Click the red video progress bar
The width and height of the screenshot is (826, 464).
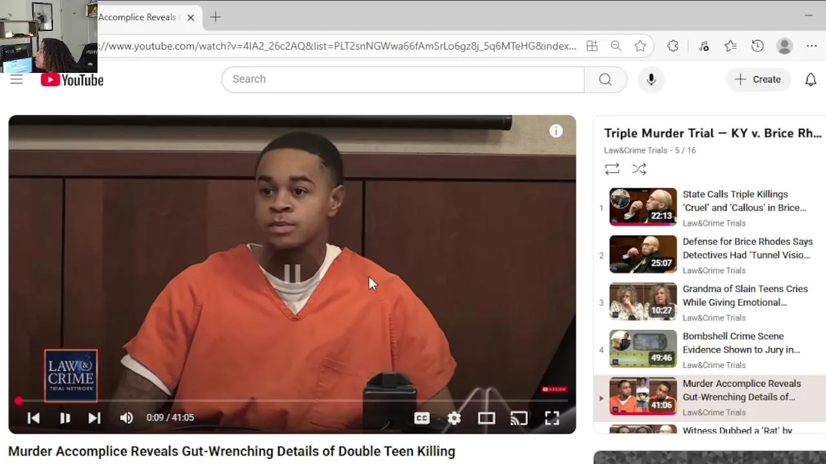click(292, 401)
